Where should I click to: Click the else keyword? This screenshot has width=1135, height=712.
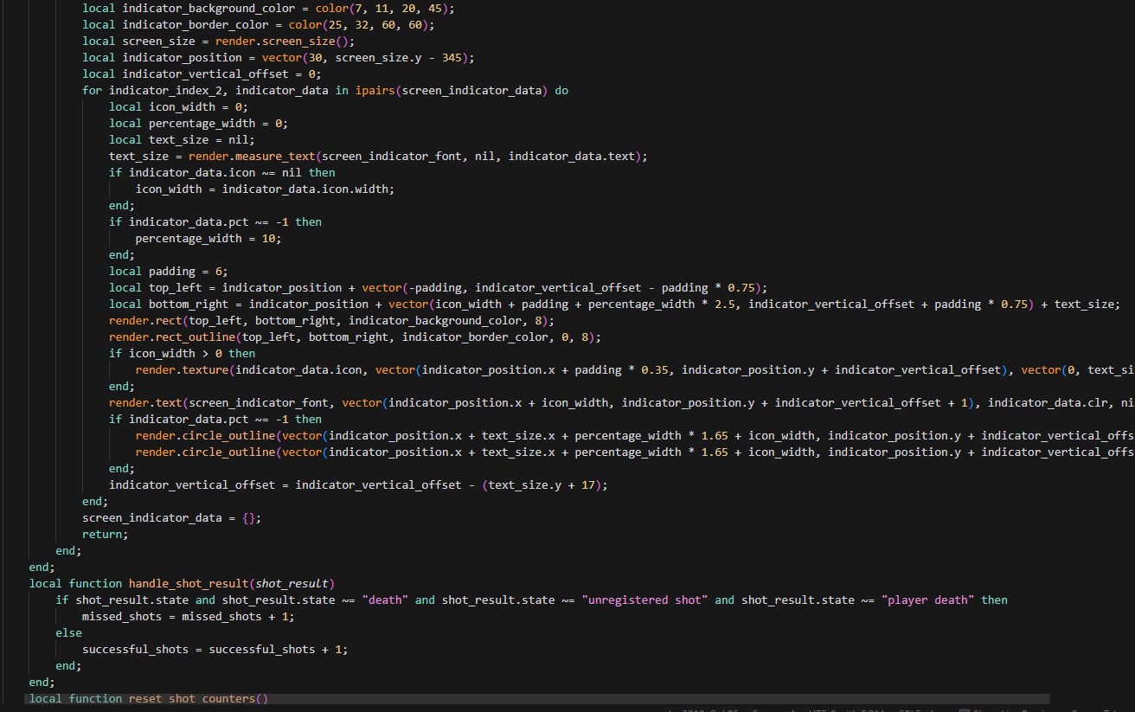pyautogui.click(x=69, y=632)
